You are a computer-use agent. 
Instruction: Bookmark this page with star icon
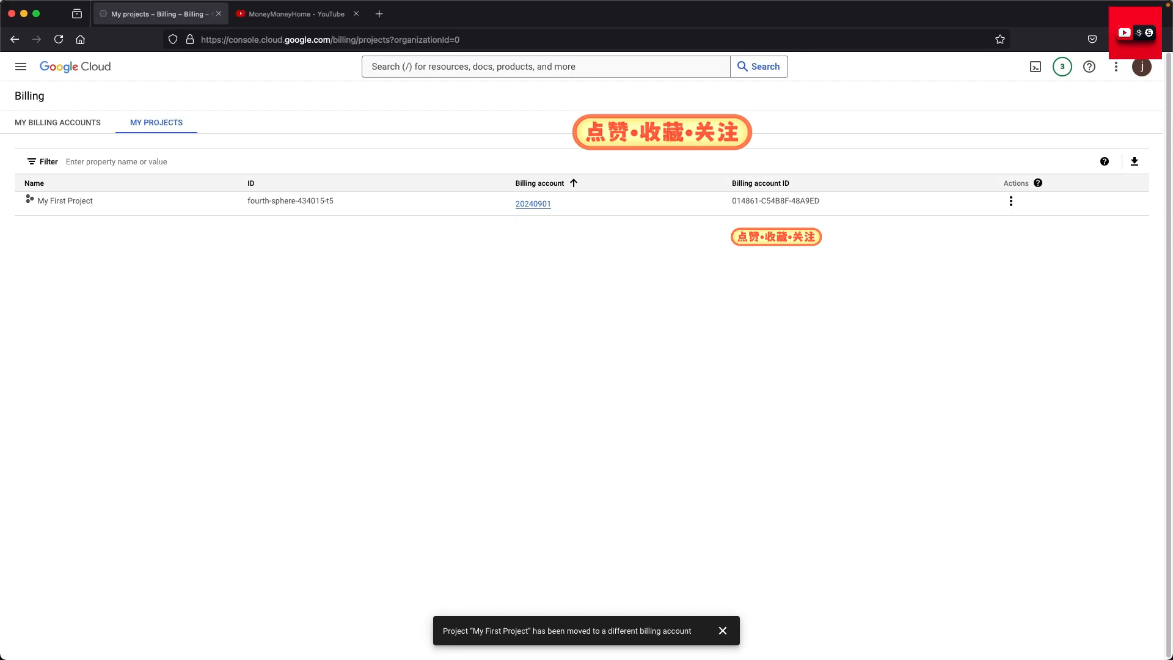tap(1000, 40)
